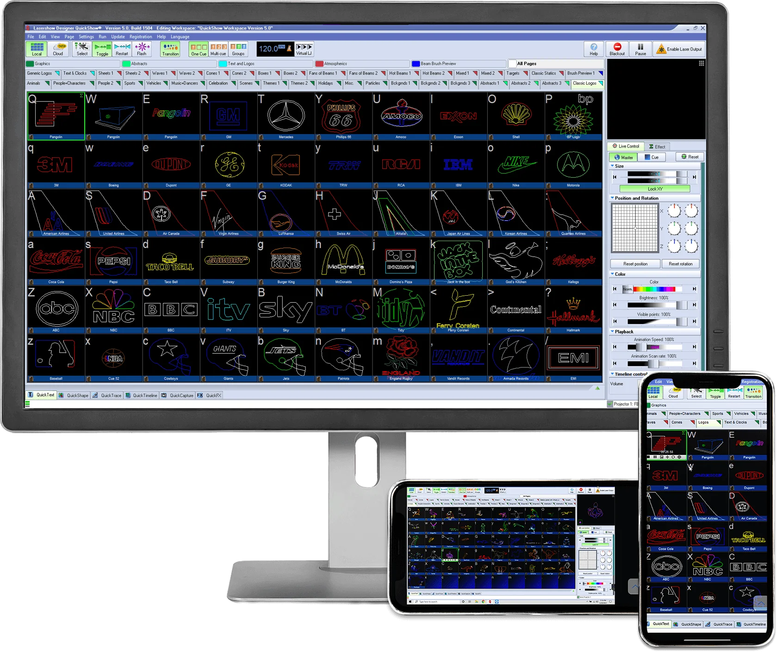Image resolution: width=777 pixels, height=652 pixels.
Task: Open the Registration menu
Action: coord(141,37)
